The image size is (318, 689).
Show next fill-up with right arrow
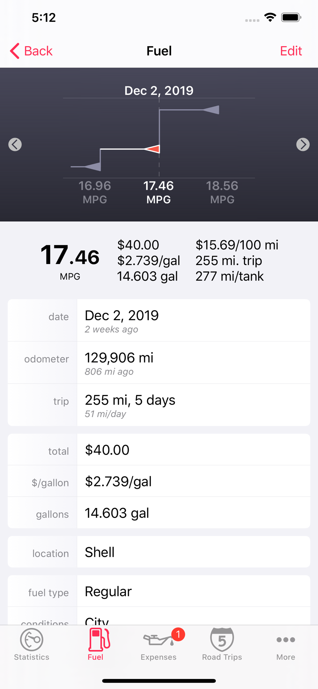coord(303,145)
